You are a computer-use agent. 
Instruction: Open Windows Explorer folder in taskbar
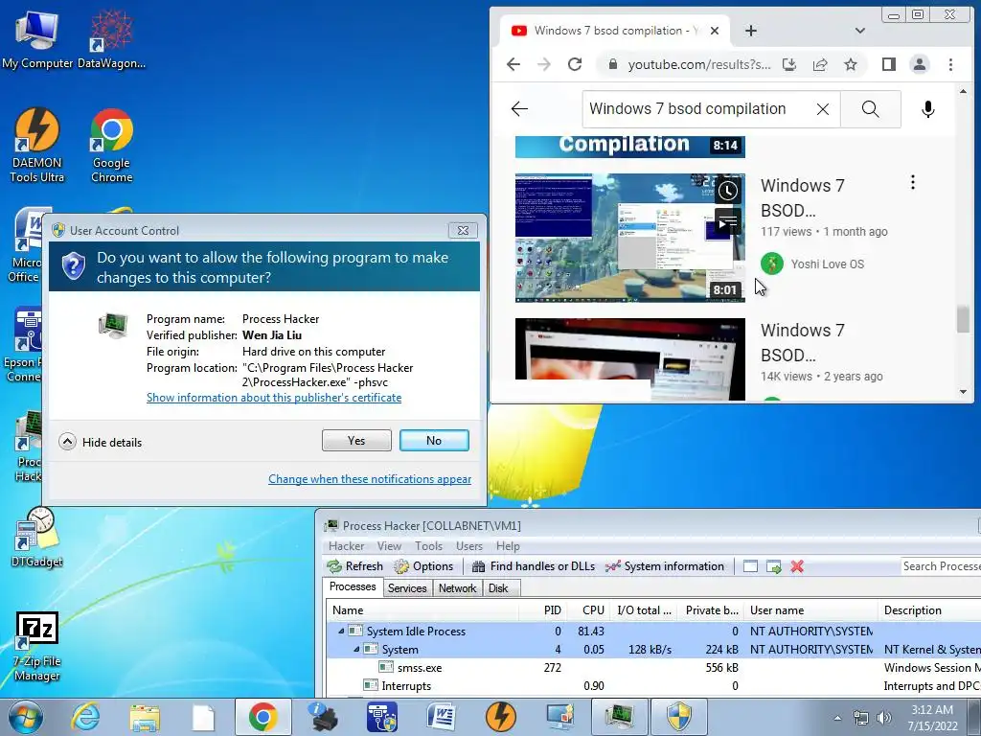click(x=145, y=717)
